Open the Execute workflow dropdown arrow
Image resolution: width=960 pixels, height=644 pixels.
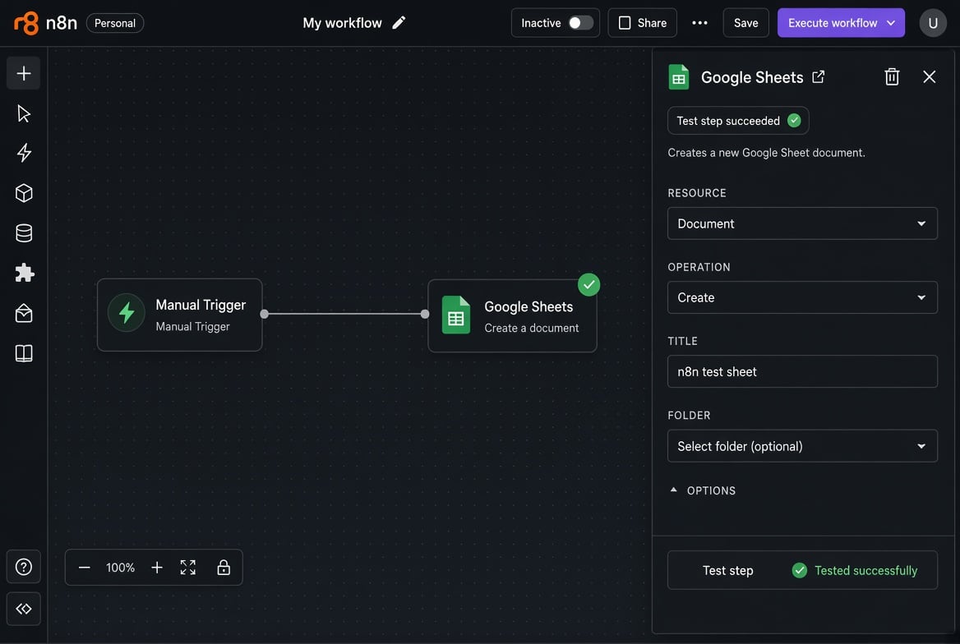tap(892, 23)
